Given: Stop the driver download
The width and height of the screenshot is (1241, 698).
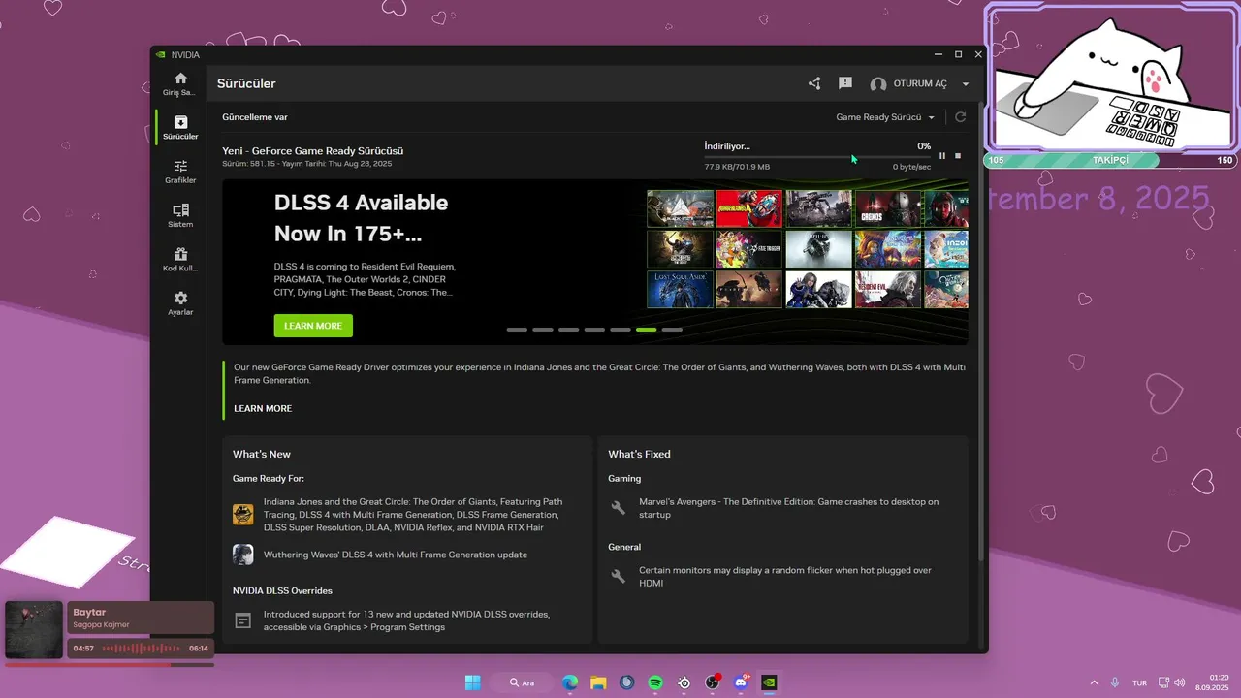Looking at the screenshot, I should tap(958, 155).
